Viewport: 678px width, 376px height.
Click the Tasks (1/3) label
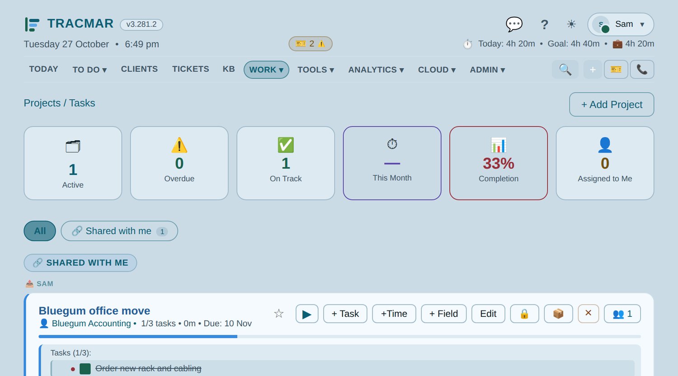(71, 353)
